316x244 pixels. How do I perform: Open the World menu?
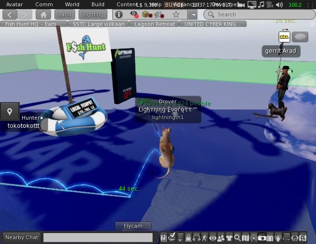pyautogui.click(x=72, y=4)
